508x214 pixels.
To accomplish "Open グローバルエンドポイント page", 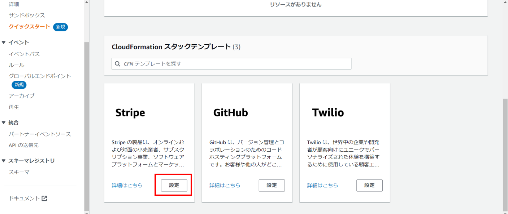I will point(40,76).
